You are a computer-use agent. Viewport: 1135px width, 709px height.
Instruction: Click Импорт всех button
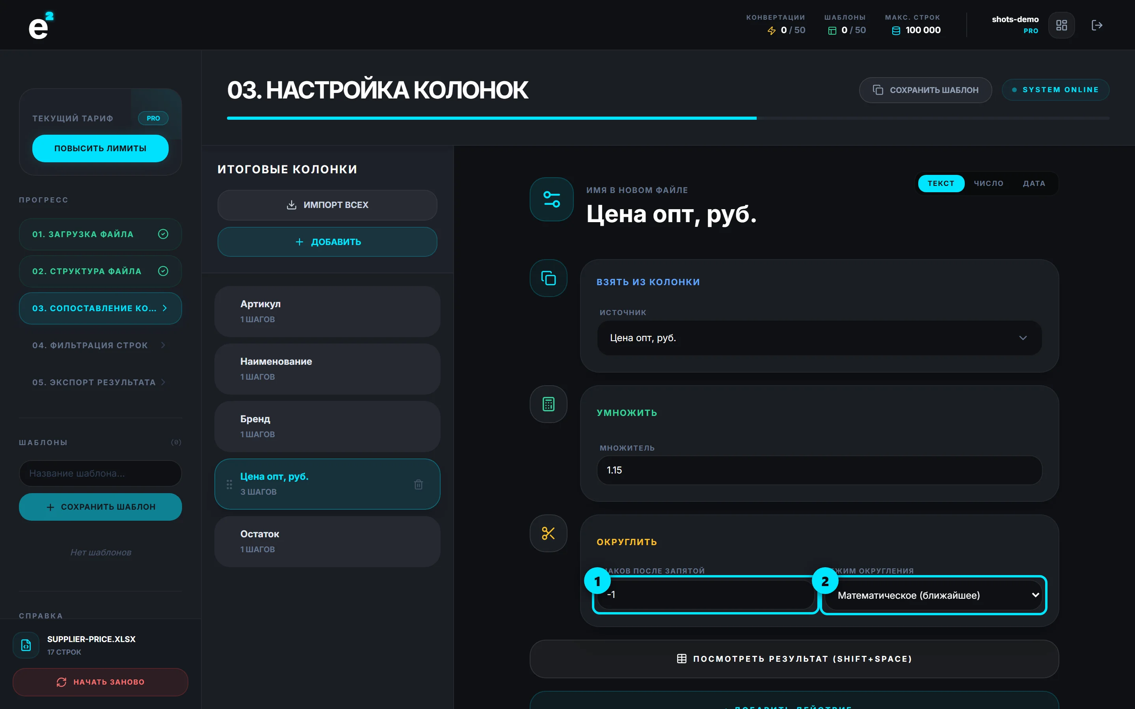click(327, 205)
